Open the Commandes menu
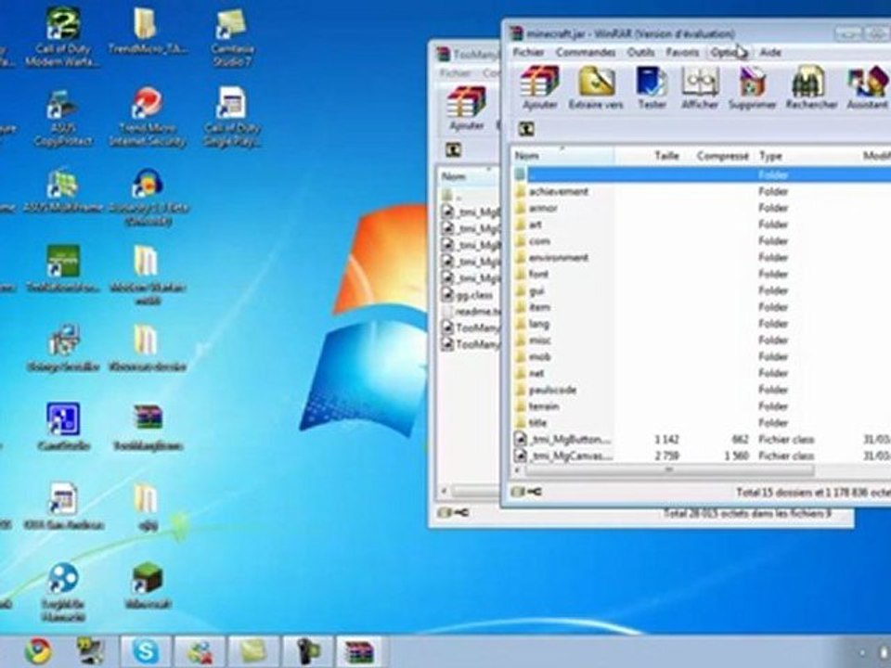The height and width of the screenshot is (668, 891). point(586,52)
